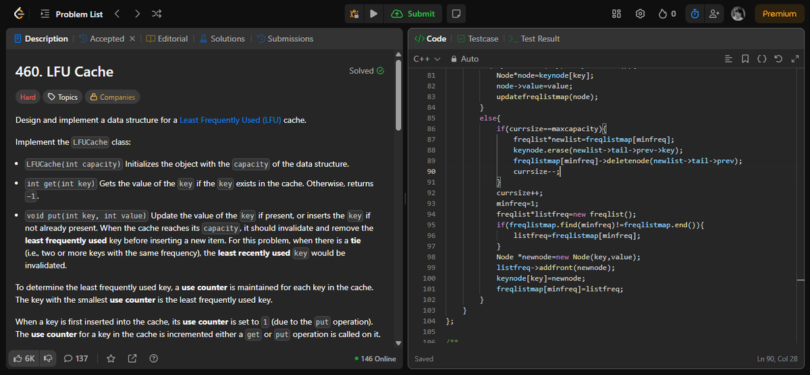Select the Code tab
Image resolution: width=810 pixels, height=375 pixels.
(430, 38)
